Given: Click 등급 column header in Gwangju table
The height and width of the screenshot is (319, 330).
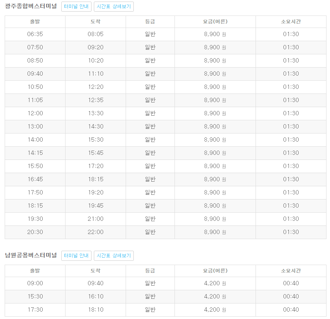Looking at the screenshot, I should (150, 22).
